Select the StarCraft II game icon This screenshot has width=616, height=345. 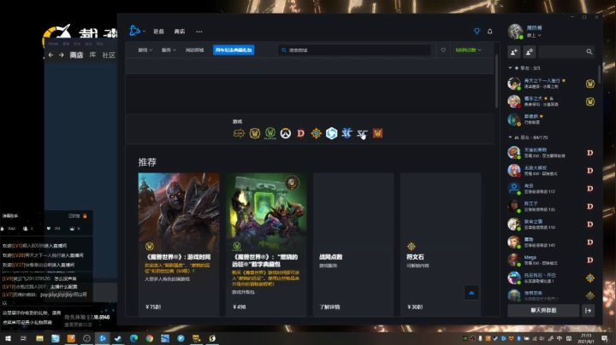(x=346, y=133)
